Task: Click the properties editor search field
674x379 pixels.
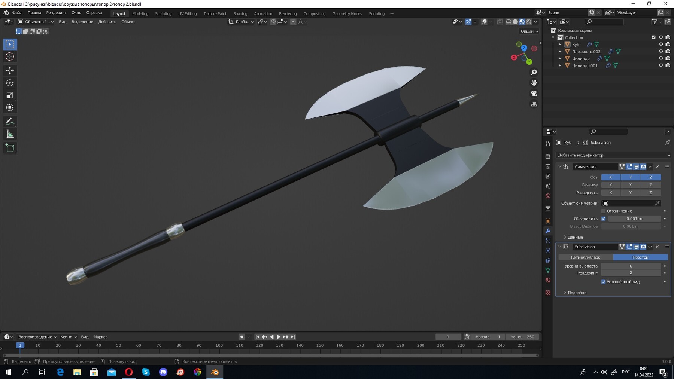Action: (608, 131)
